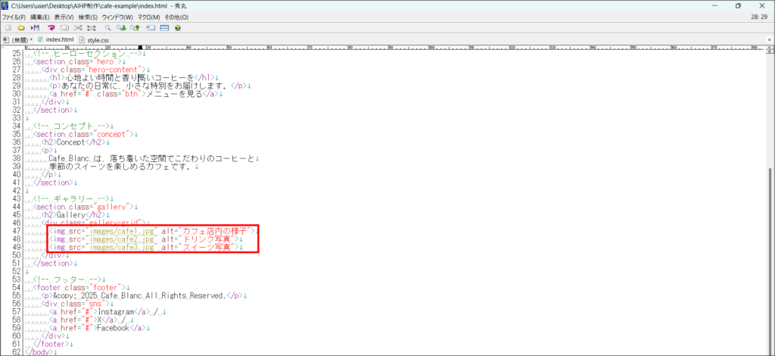
Task: Click inside the cafe1.jpg image tag line
Action: [151, 230]
